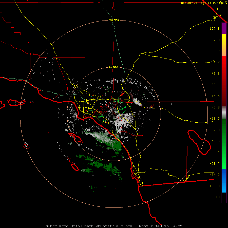Click the TH legend label
Image resolution: width=228 pixels, height=228 pixels.
218,197
